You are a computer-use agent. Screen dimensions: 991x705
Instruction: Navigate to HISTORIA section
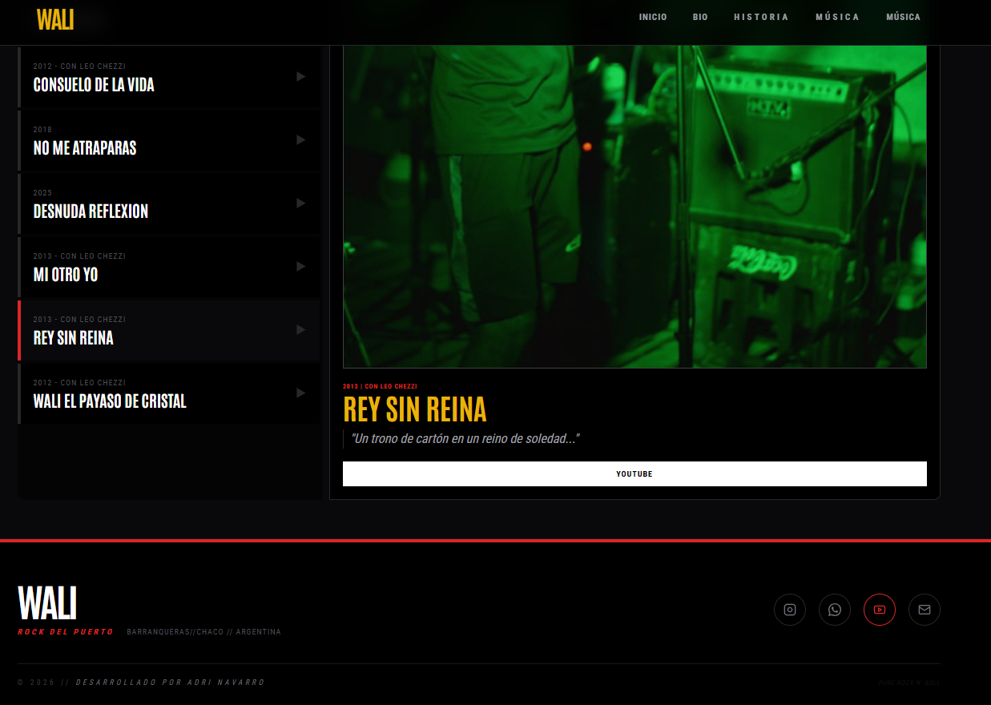click(x=761, y=17)
